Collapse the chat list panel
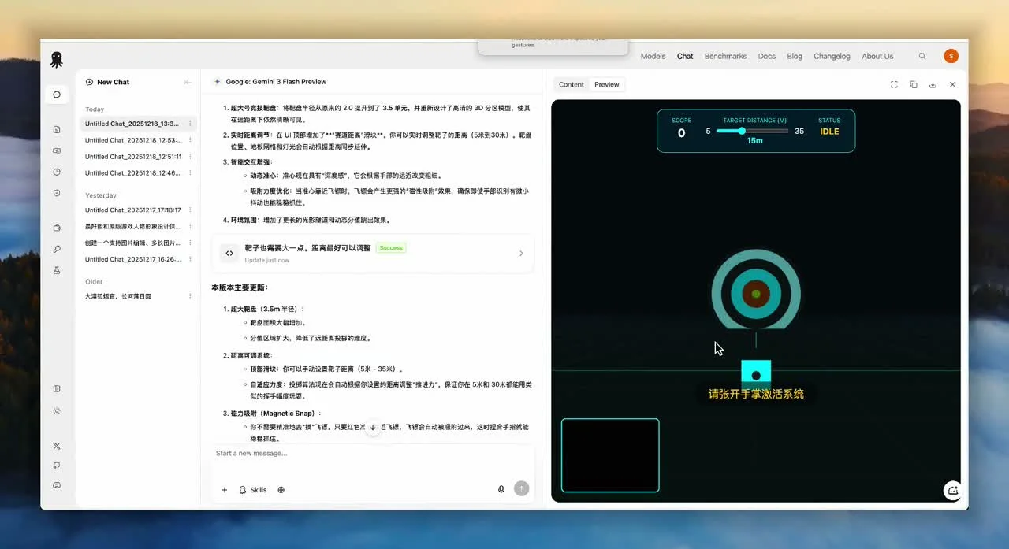 (187, 82)
